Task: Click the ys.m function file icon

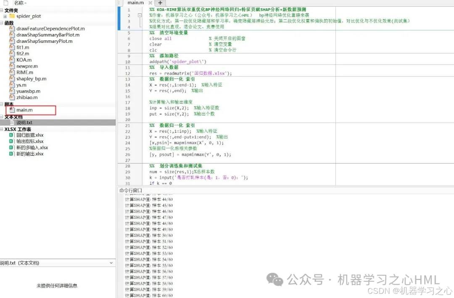Action: click(12, 85)
